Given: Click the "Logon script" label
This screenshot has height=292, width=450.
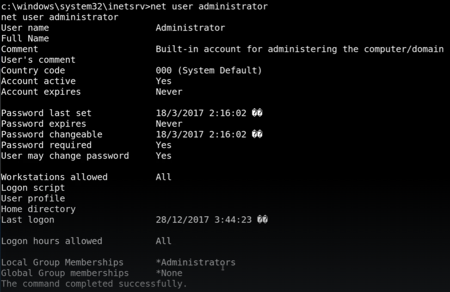Looking at the screenshot, I should click(33, 188).
